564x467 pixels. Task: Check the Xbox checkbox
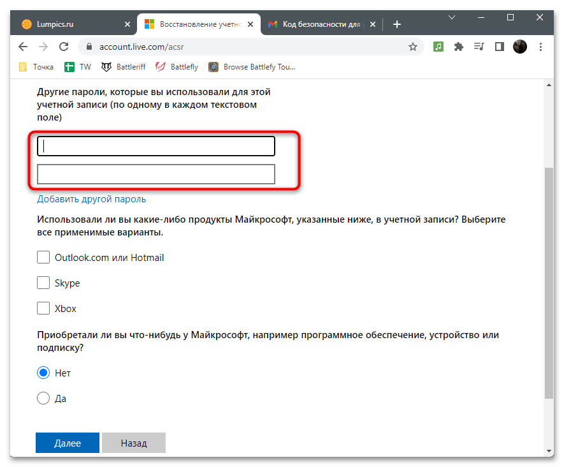pyautogui.click(x=43, y=308)
